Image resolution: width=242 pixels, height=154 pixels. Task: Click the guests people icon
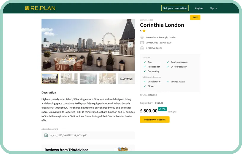click(x=142, y=48)
